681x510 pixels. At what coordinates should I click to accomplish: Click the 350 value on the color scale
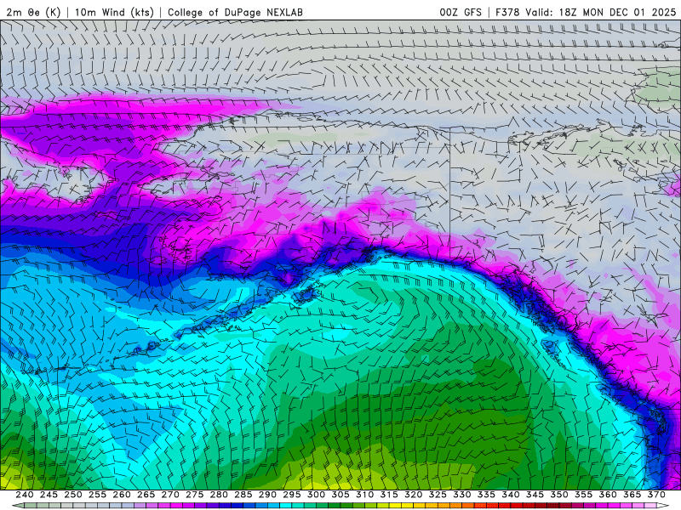tap(559, 495)
